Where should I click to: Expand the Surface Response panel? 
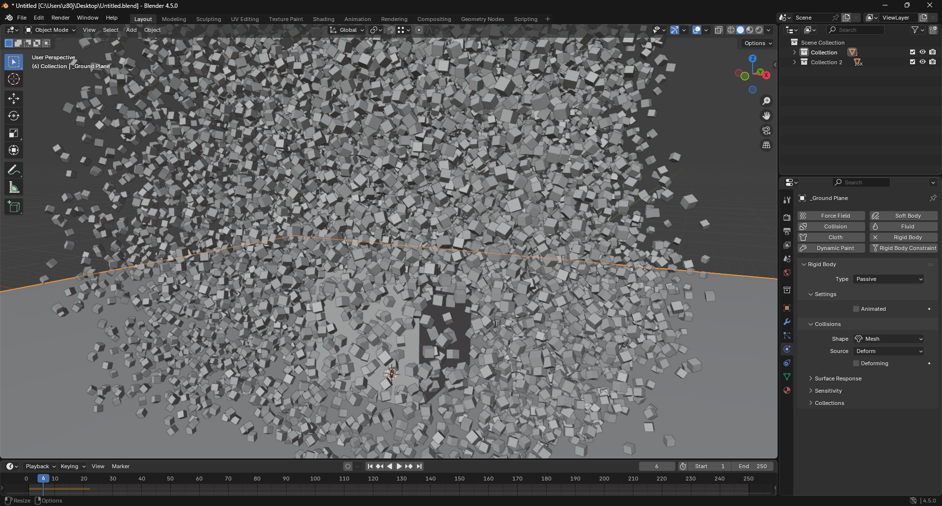click(x=838, y=379)
